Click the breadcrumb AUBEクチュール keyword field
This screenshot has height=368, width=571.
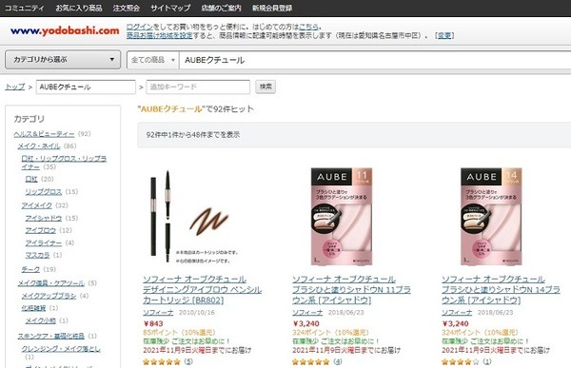86,87
